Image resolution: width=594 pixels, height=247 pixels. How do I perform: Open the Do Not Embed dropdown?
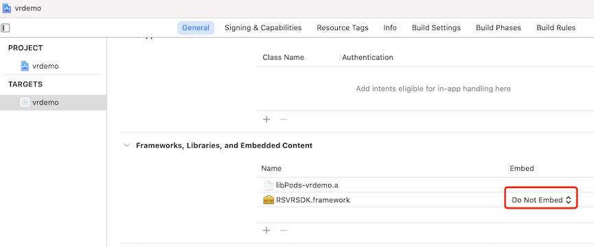point(541,200)
